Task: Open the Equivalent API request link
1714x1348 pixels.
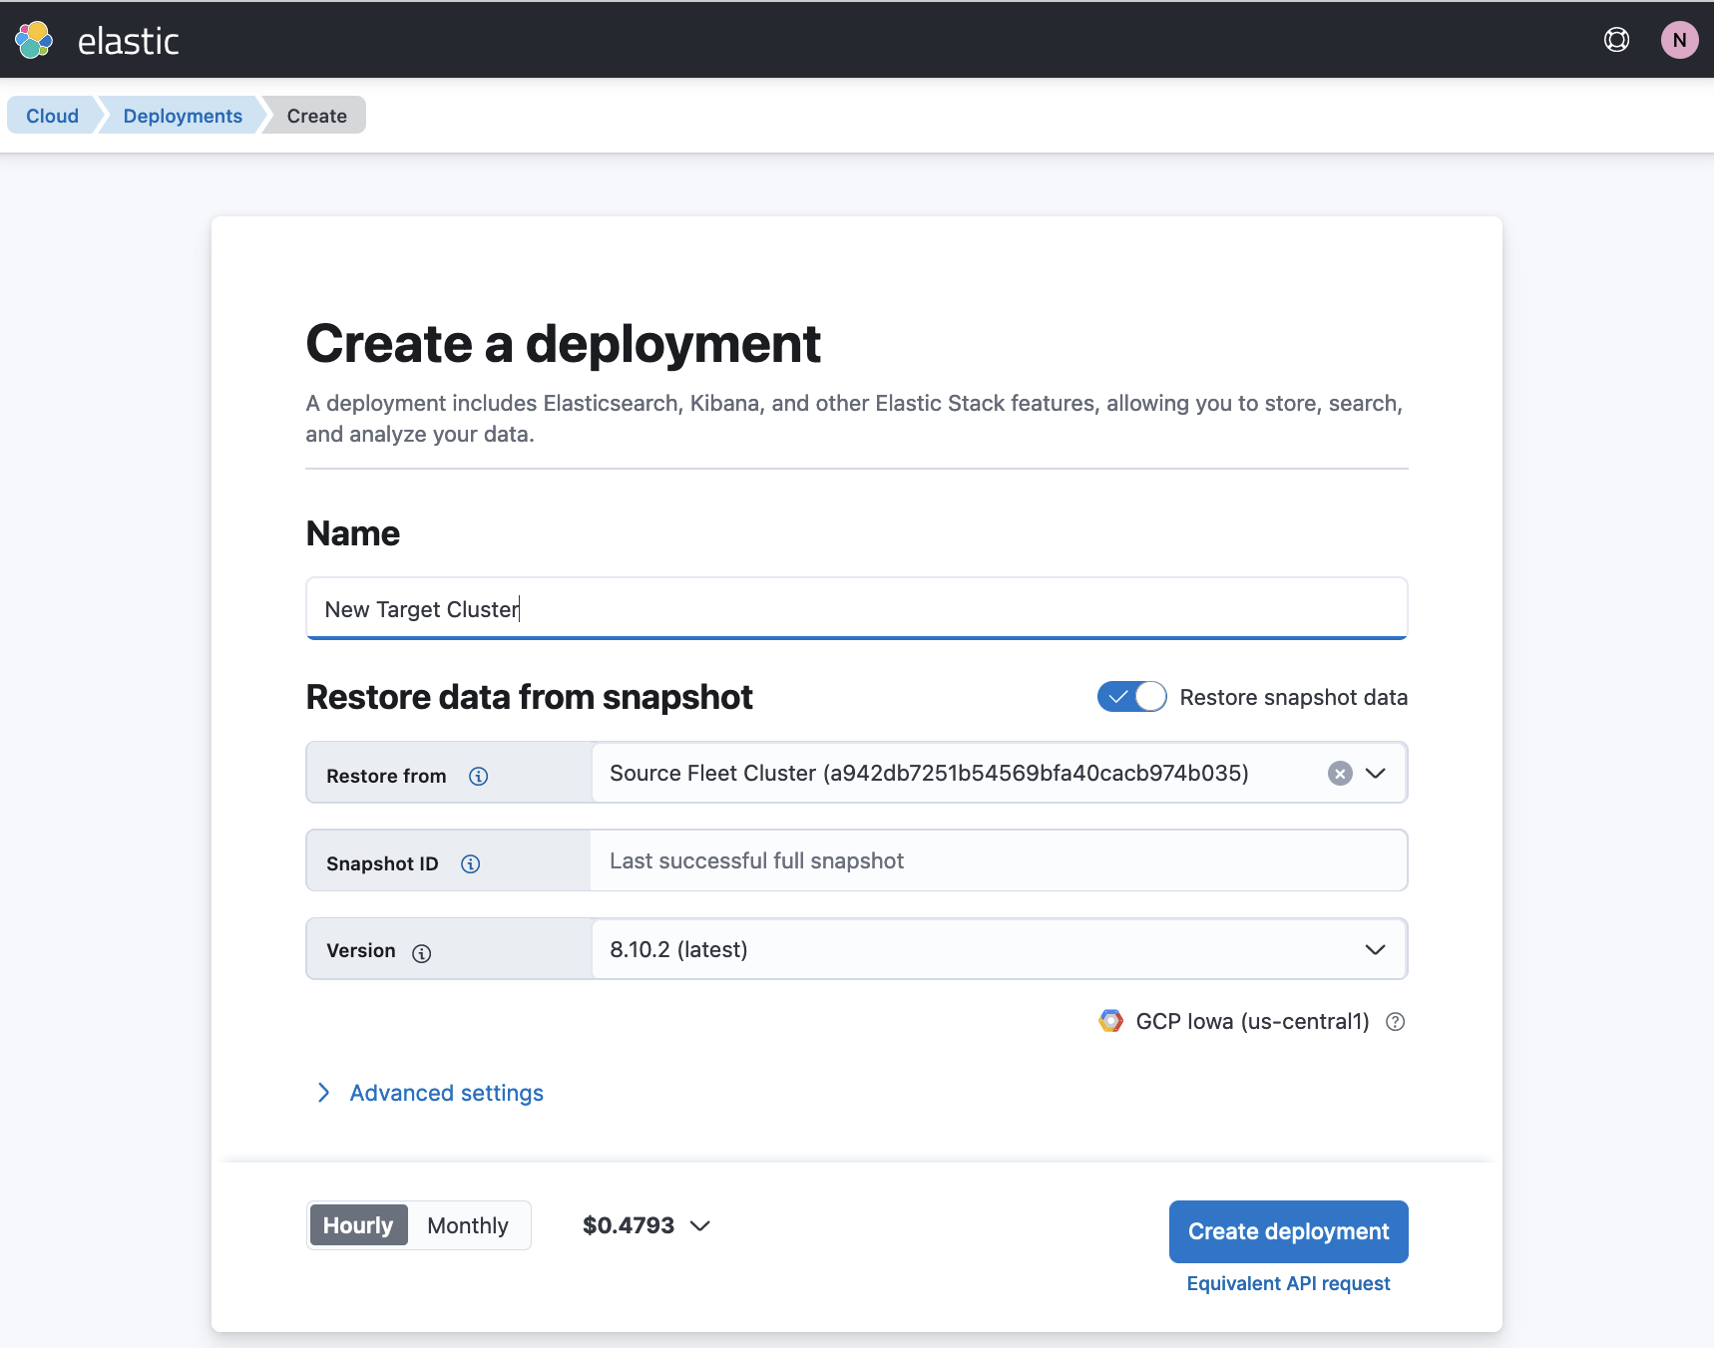Action: coord(1288,1283)
